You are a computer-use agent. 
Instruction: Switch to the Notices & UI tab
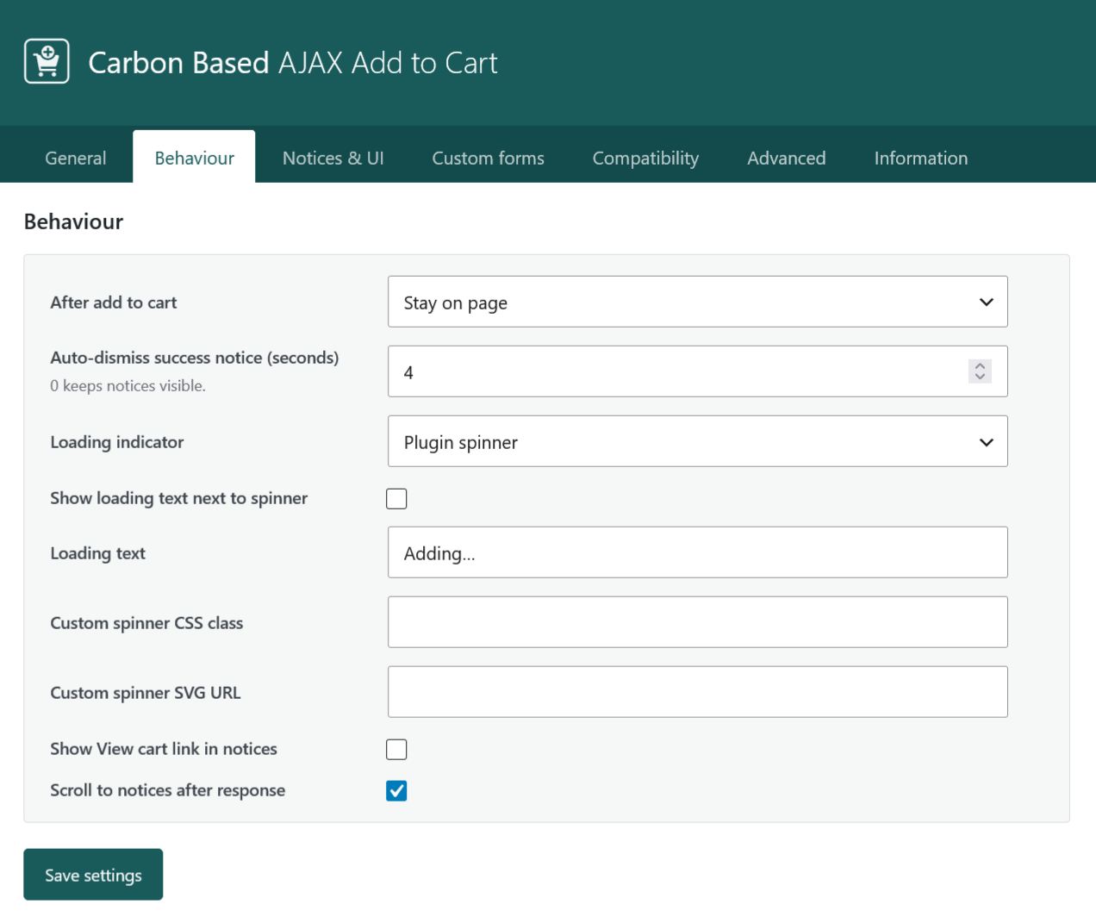[x=333, y=158]
